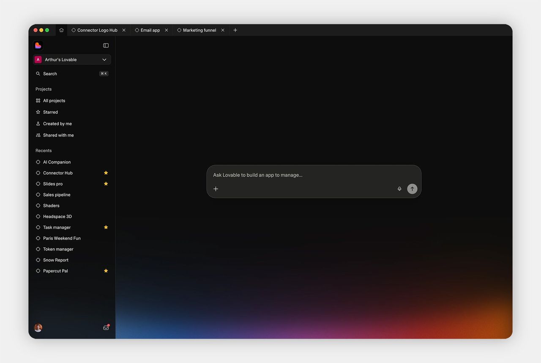Image resolution: width=541 pixels, height=363 pixels.
Task: Unstar the Papercut Pal project
Action: click(x=106, y=271)
